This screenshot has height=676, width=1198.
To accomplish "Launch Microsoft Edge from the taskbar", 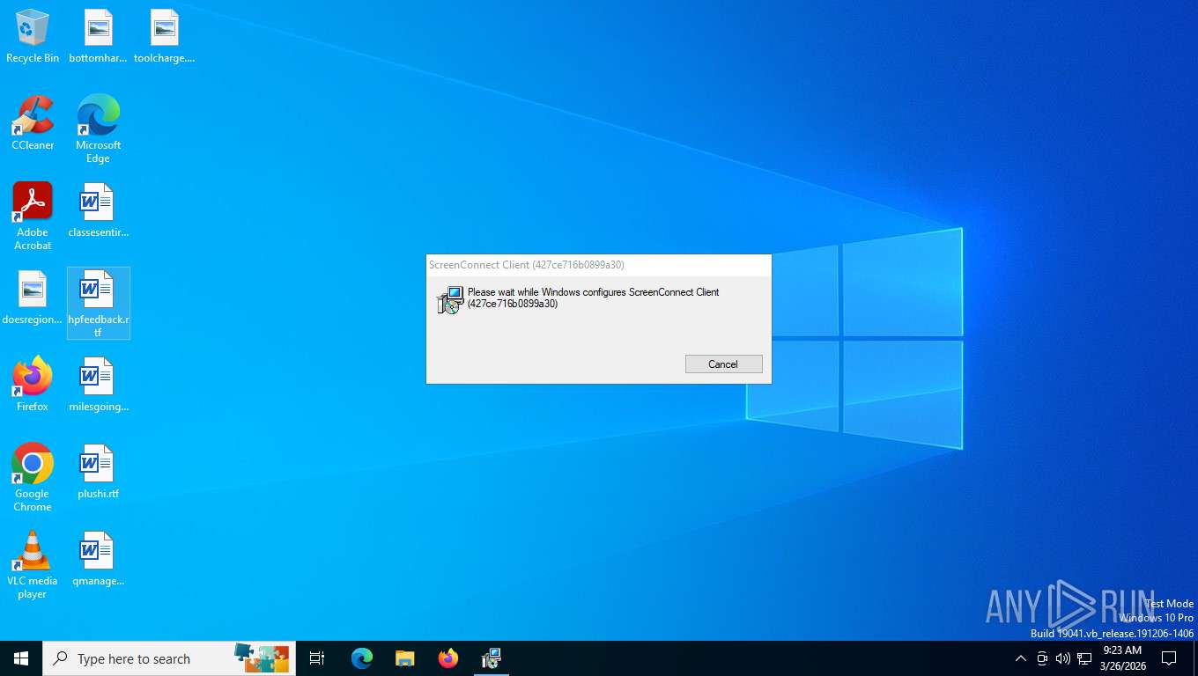I will (x=362, y=658).
